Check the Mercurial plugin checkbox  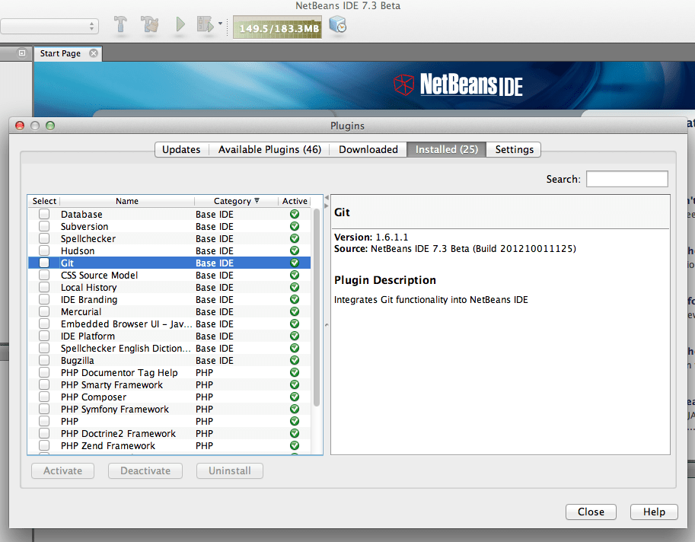pos(43,311)
